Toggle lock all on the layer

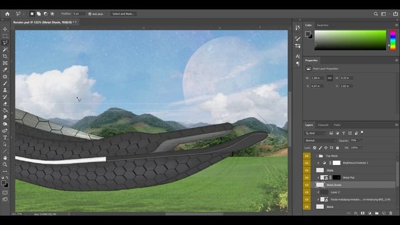point(337,147)
